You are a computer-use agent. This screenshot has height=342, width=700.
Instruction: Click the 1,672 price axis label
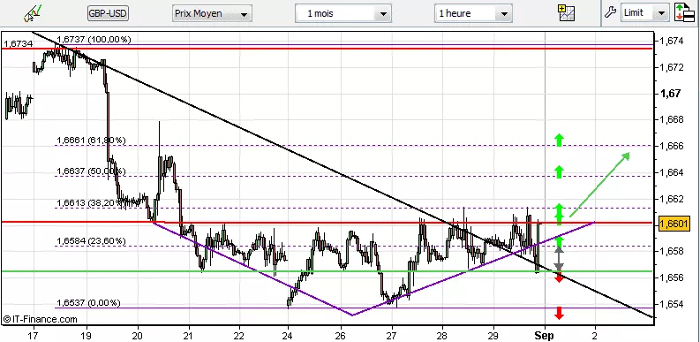click(671, 67)
